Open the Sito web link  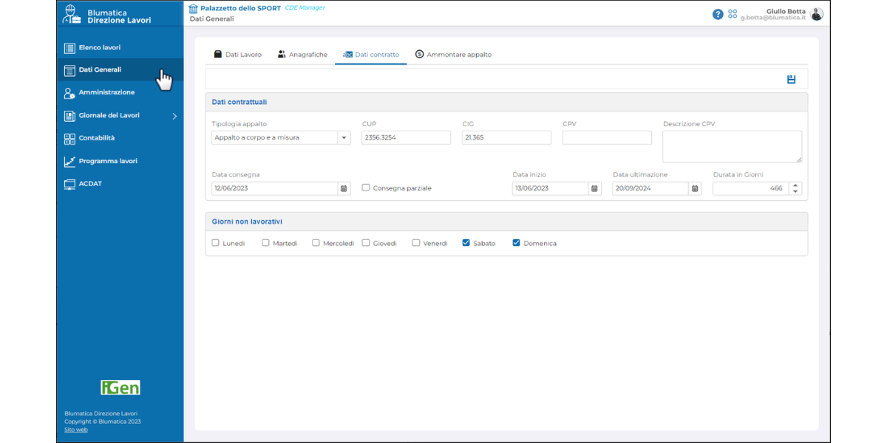pyautogui.click(x=75, y=430)
